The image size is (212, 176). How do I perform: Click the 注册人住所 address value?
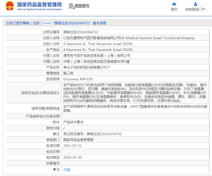click(98, 44)
